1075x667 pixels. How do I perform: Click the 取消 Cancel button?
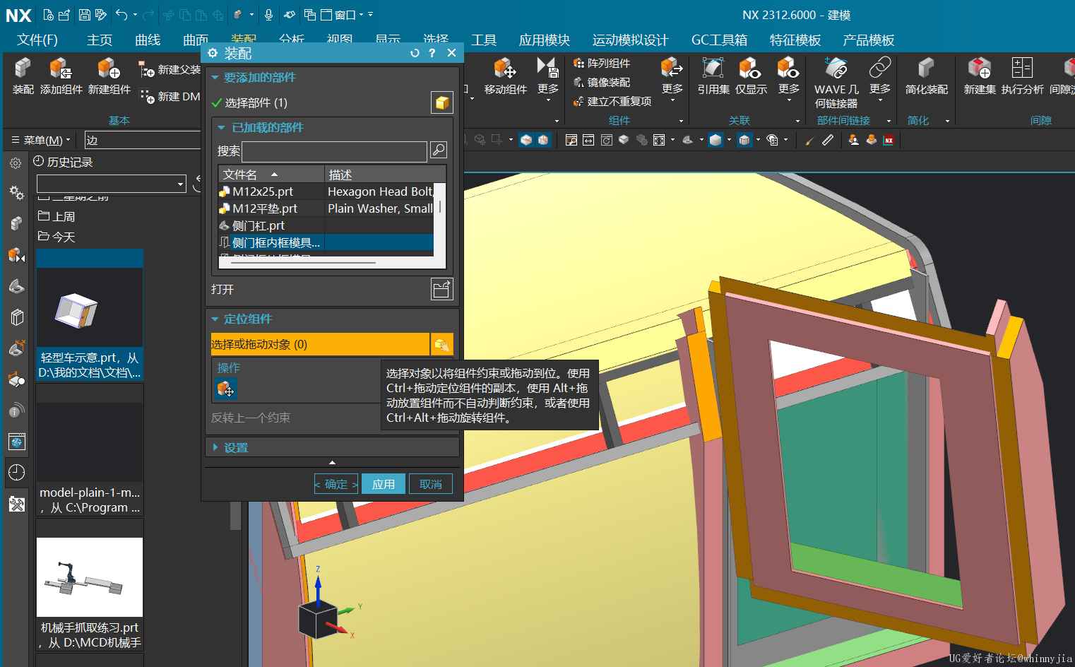pos(431,484)
